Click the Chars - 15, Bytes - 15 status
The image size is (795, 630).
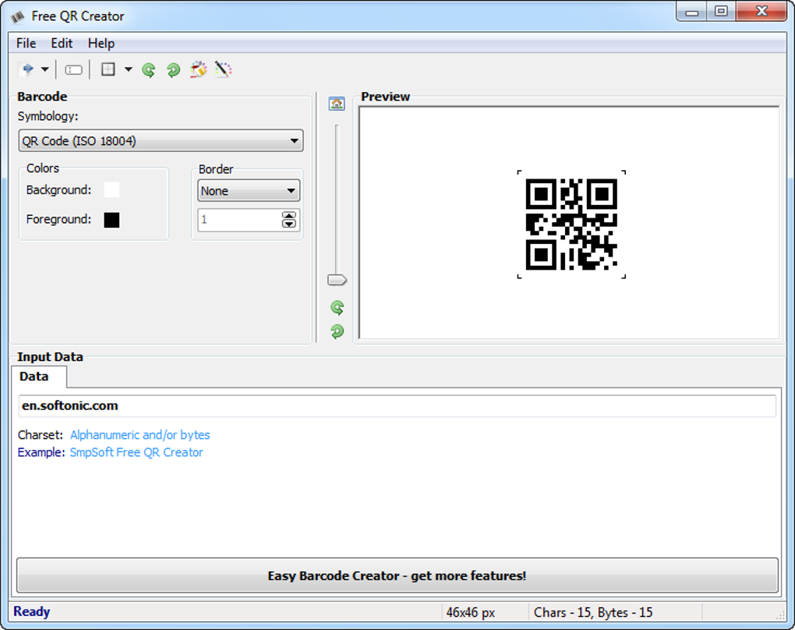(x=593, y=612)
